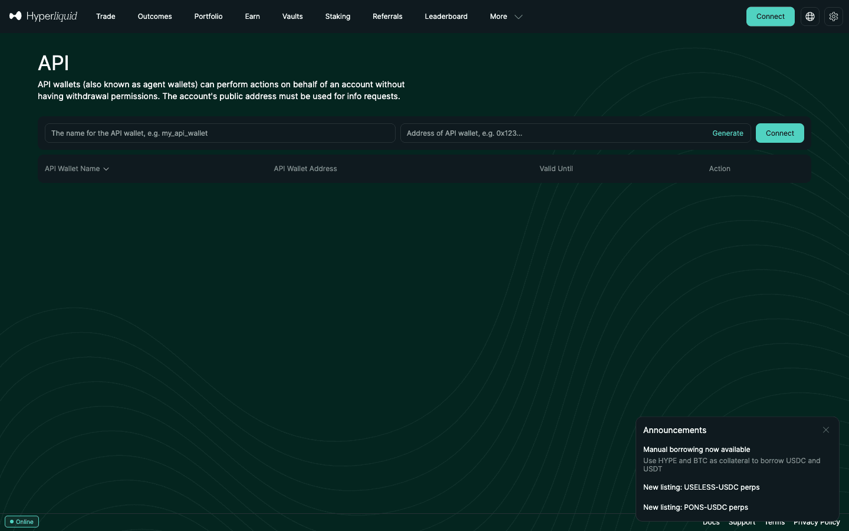Image resolution: width=849 pixels, height=531 pixels.
Task: Sort by API Wallet Name
Action: 77,169
